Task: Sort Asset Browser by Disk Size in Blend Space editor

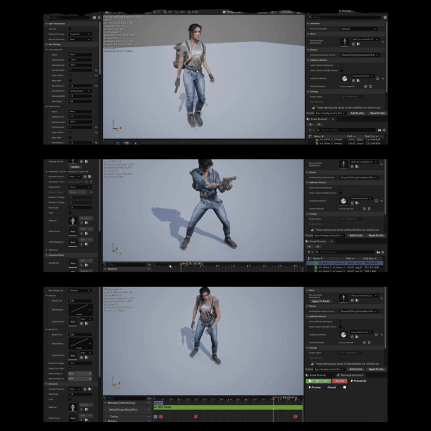Action: (371, 136)
